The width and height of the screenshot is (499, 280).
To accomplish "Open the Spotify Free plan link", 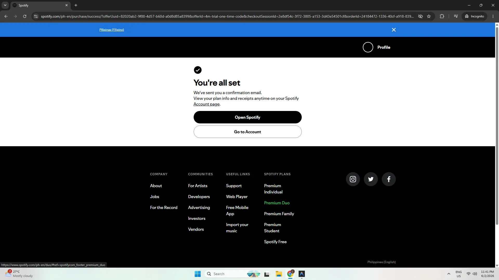I will [275, 242].
